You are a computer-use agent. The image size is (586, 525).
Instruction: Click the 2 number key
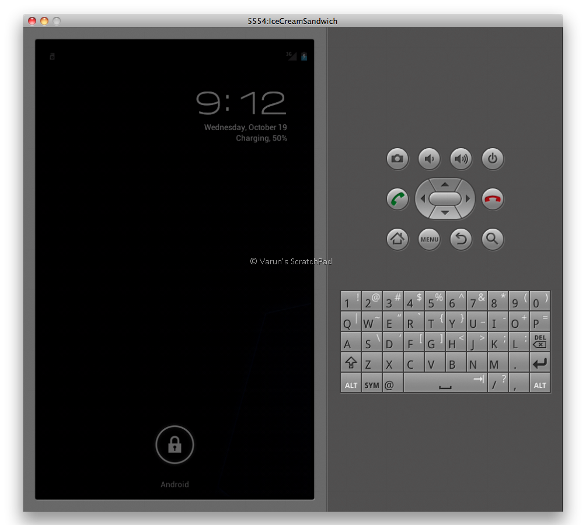click(x=372, y=301)
